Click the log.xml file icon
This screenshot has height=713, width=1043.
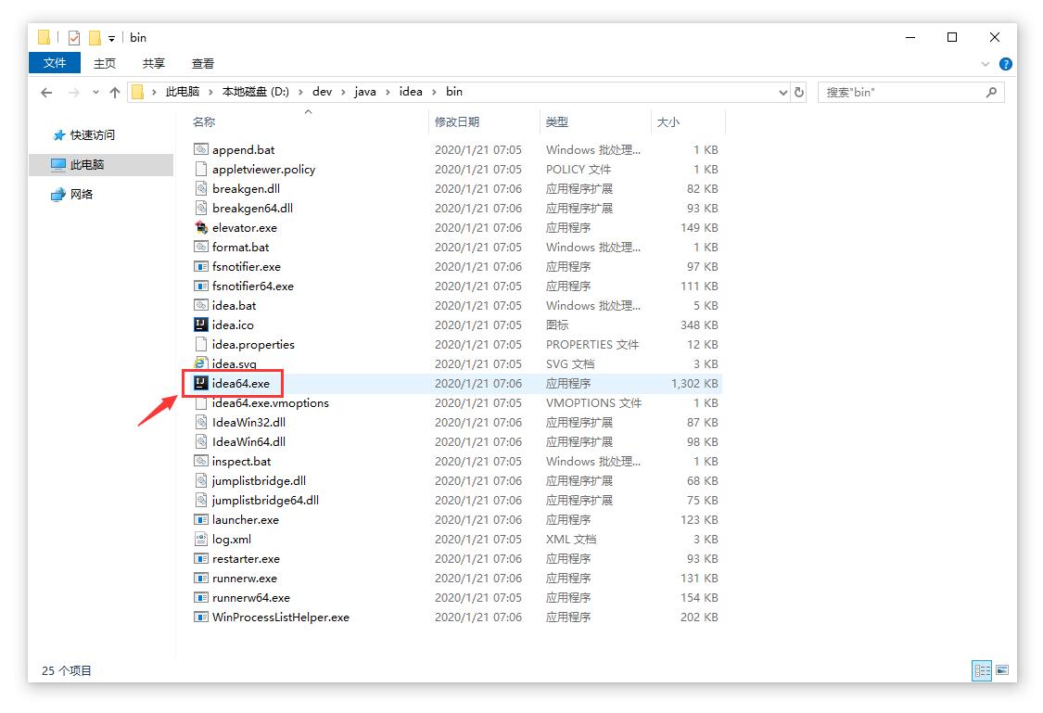click(201, 540)
